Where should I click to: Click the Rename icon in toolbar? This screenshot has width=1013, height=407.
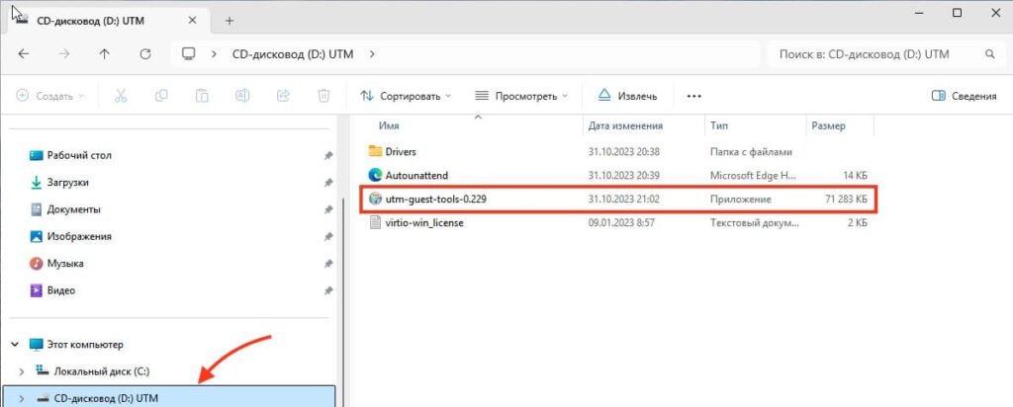pyautogui.click(x=242, y=96)
